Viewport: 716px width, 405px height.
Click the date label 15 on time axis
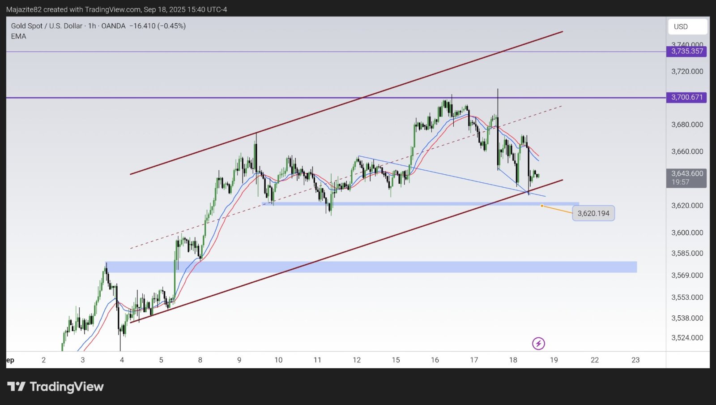coord(396,360)
